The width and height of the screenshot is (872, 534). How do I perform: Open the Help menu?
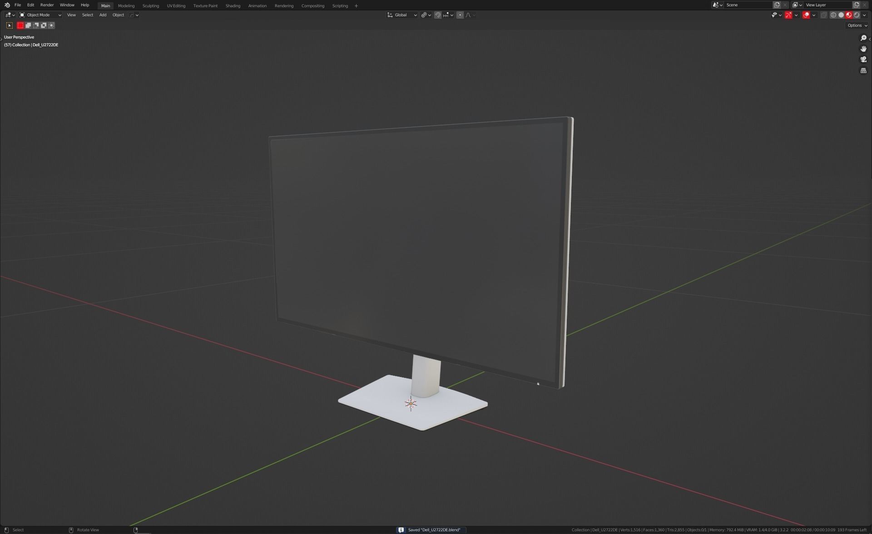(85, 5)
